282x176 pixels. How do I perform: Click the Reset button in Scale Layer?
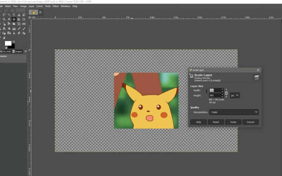tap(216, 122)
